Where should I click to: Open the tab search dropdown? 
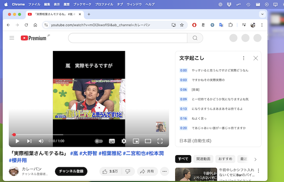(262, 14)
